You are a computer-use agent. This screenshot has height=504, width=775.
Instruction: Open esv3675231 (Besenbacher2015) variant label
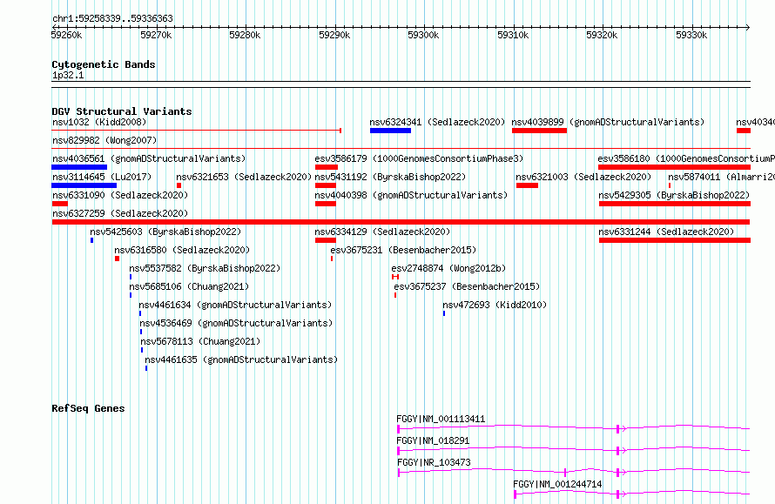tap(403, 250)
